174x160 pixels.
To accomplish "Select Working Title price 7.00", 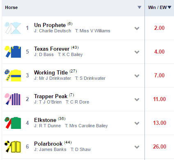I will (x=159, y=75).
